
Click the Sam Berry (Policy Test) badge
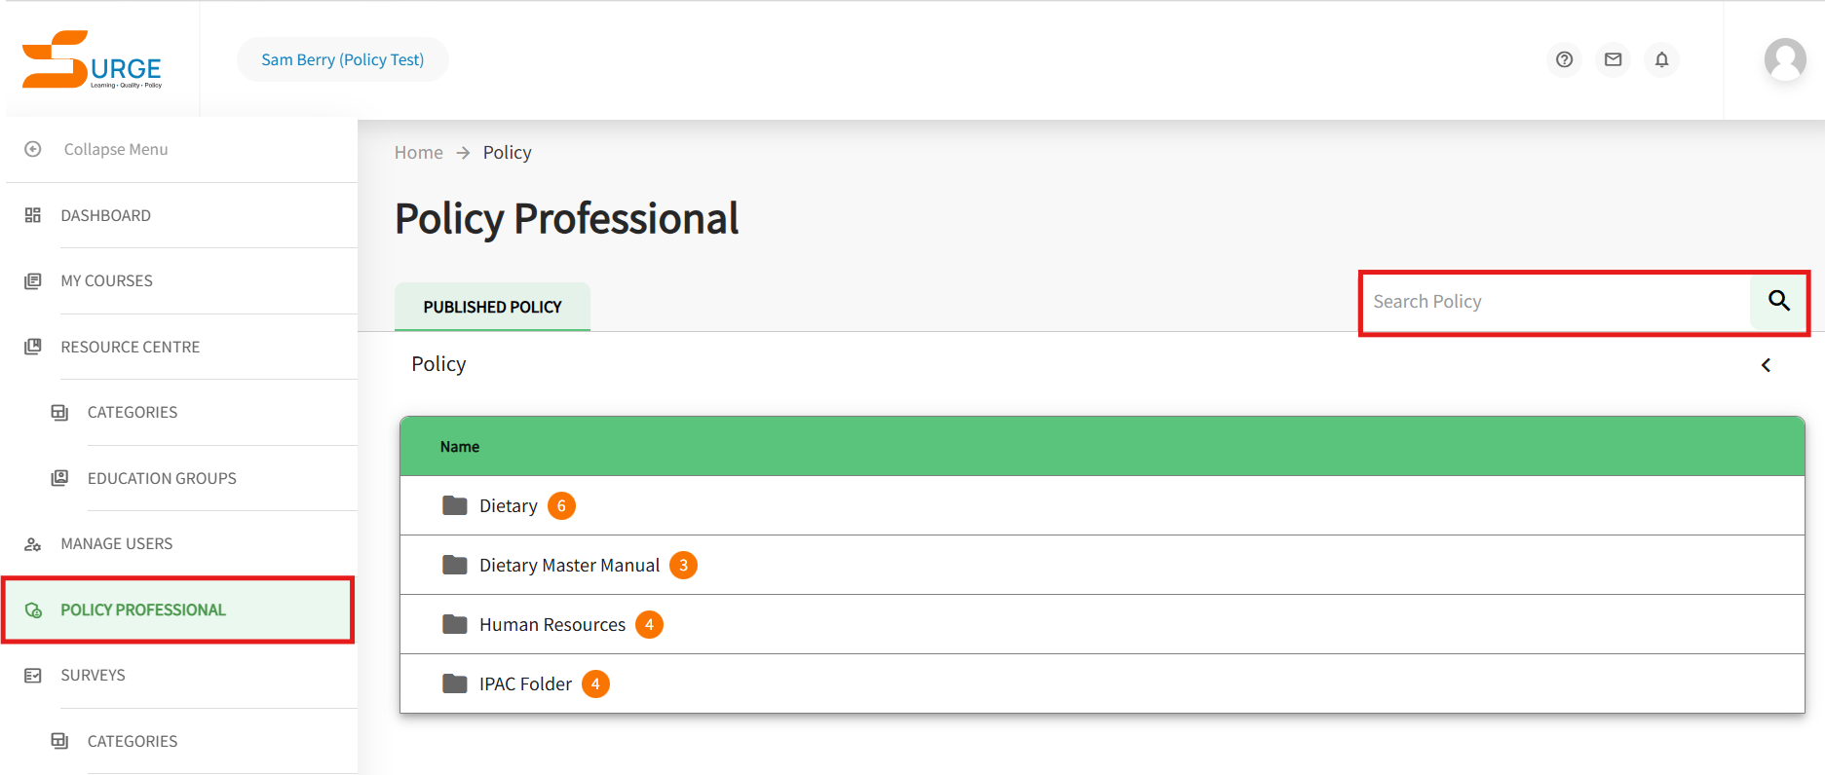[342, 59]
